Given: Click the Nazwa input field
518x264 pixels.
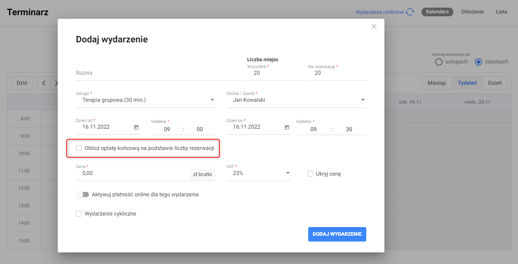Looking at the screenshot, I should pos(160,73).
